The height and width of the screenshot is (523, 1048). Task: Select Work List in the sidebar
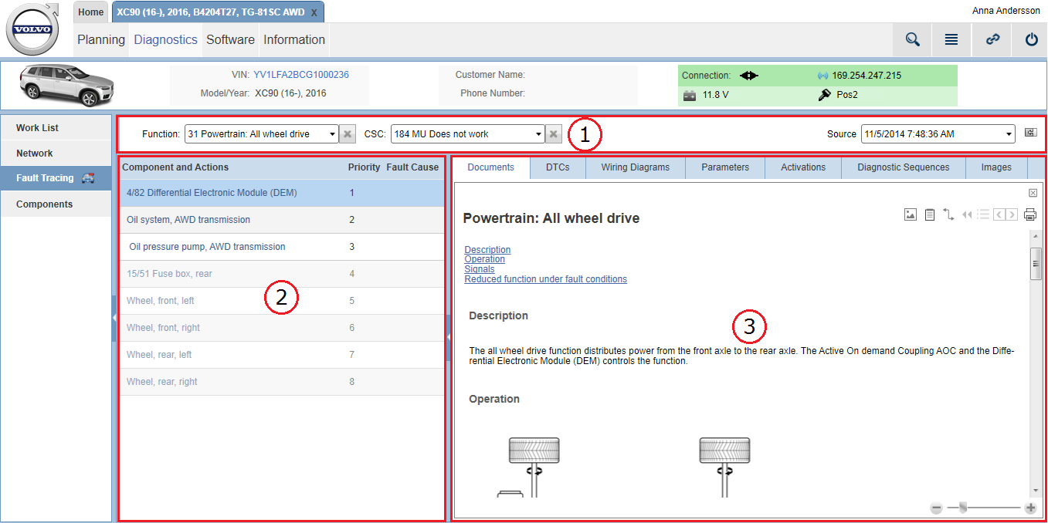click(56, 128)
